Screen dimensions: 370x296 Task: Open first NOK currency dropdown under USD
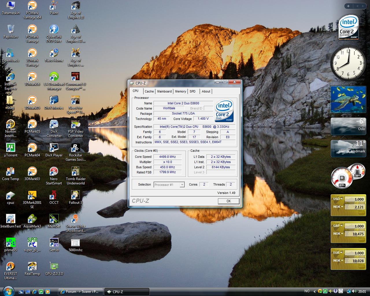(338, 207)
